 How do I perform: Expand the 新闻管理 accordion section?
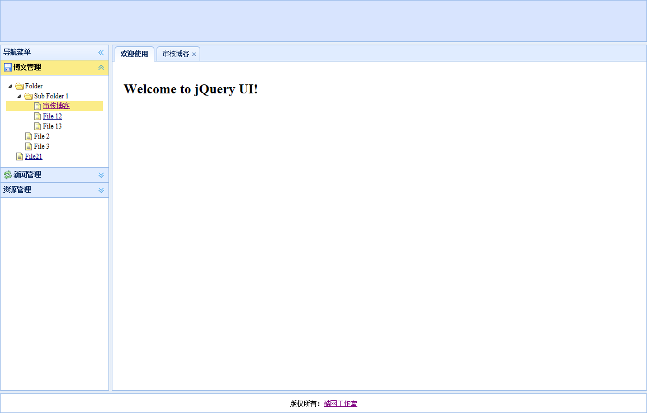[101, 174]
